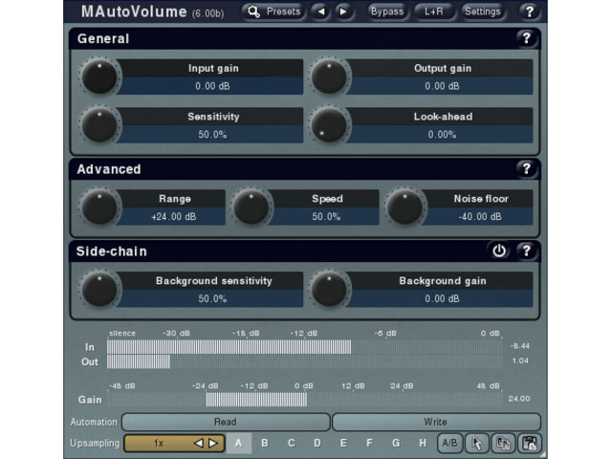
Task: Select preset slot D
Action: tap(317, 443)
